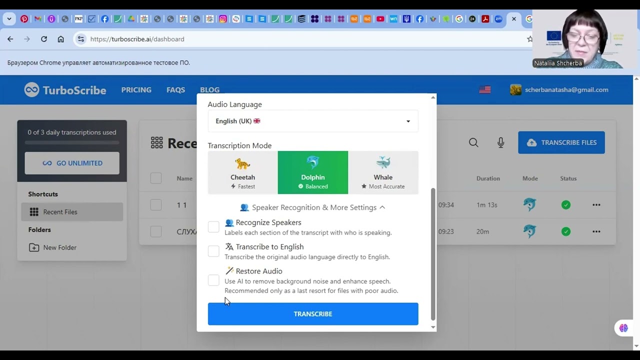The width and height of the screenshot is (640, 360).
Task: Switch to the Google Drive tab
Action: pyautogui.click(x=131, y=19)
